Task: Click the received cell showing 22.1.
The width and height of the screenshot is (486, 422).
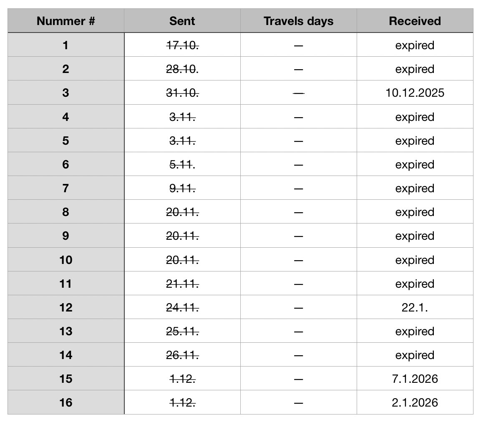Action: click(x=415, y=307)
